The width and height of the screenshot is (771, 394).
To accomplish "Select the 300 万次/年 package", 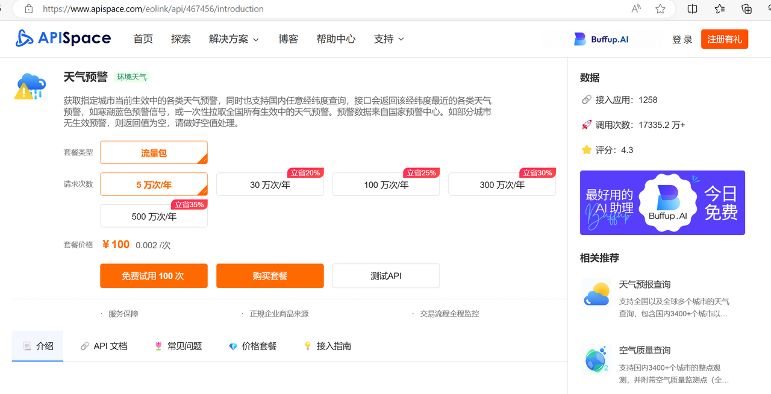I will [502, 184].
